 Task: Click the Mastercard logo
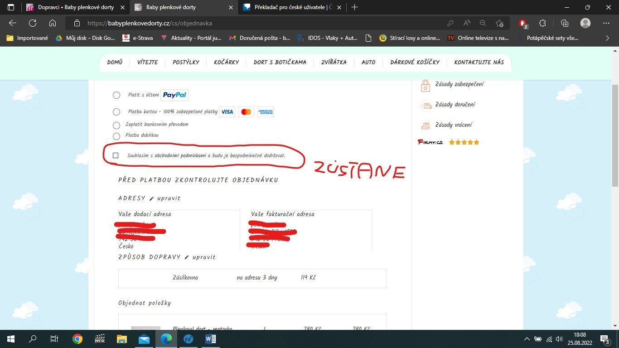246,112
